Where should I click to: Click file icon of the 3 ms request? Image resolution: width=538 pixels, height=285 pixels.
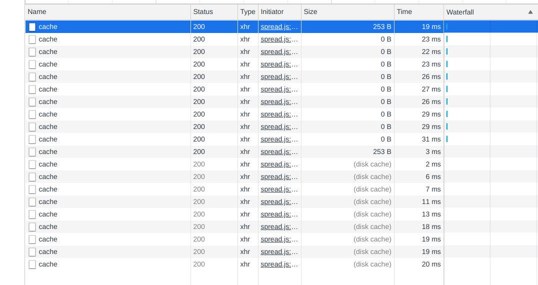[x=32, y=152]
